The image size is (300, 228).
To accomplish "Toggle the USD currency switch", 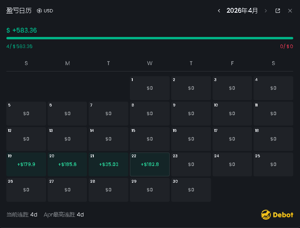I will coord(45,11).
